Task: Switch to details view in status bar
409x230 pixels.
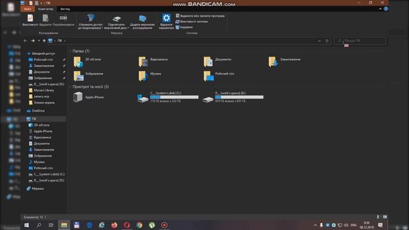Action: coord(378,217)
